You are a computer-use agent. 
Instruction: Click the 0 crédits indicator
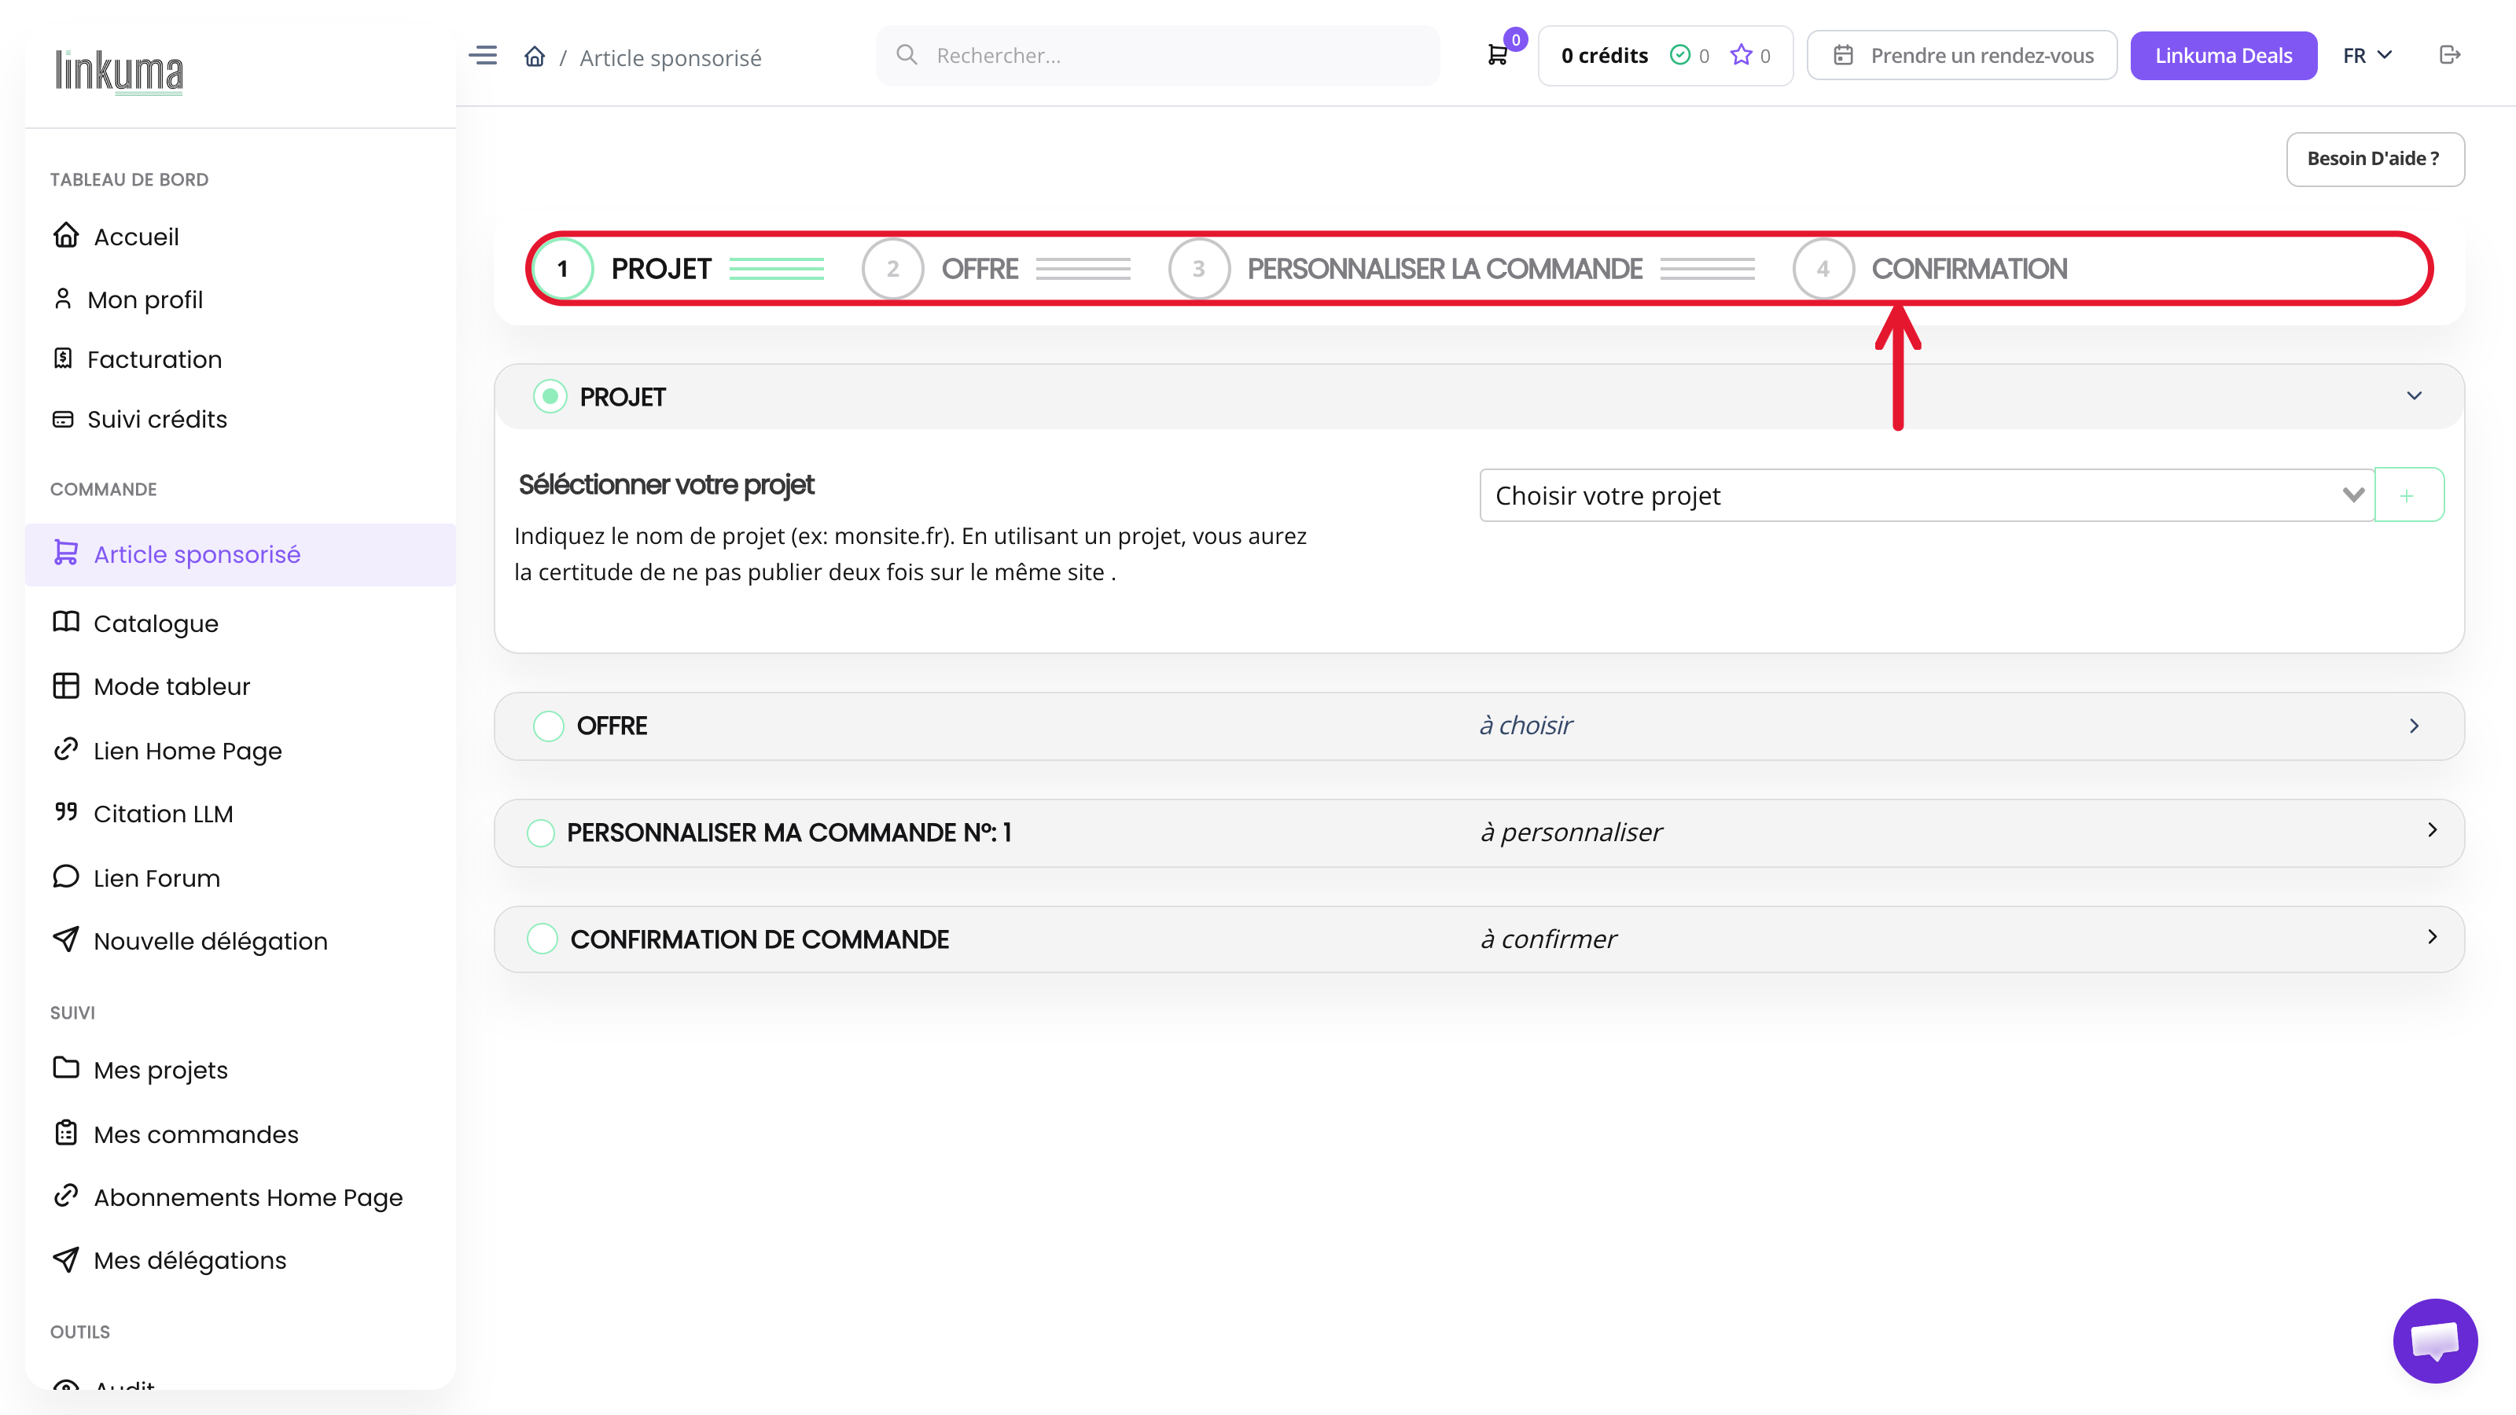click(x=1604, y=56)
